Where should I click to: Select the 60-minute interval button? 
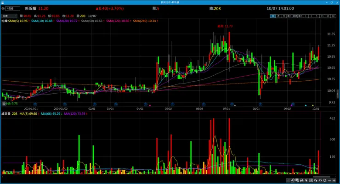coord(333,16)
